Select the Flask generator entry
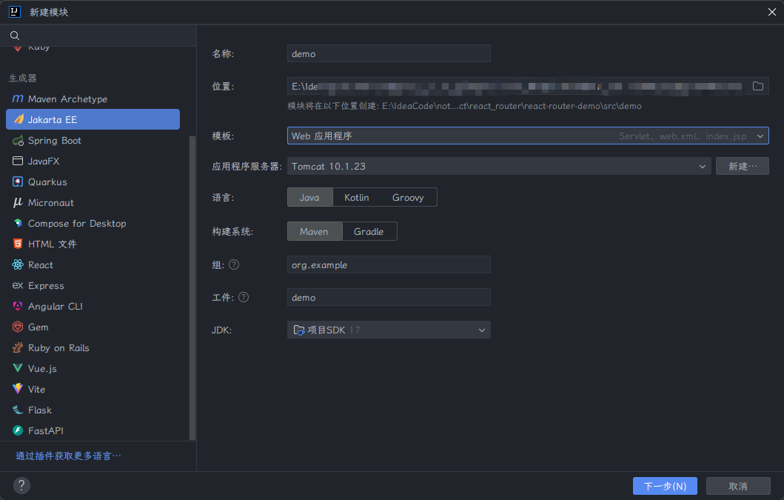 coord(93,410)
